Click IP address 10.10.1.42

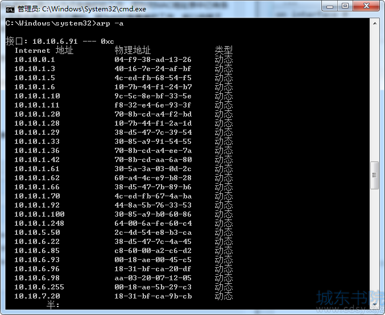coord(37,160)
